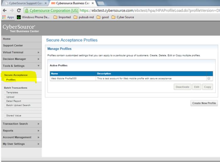Expand the Reports menu arrow

(x=39, y=131)
